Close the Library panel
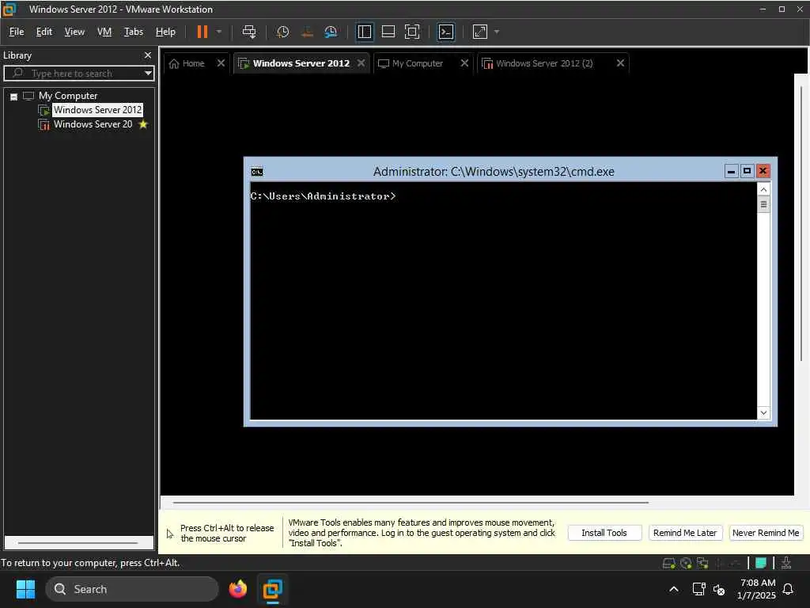Viewport: 810px width, 608px height. [x=148, y=55]
